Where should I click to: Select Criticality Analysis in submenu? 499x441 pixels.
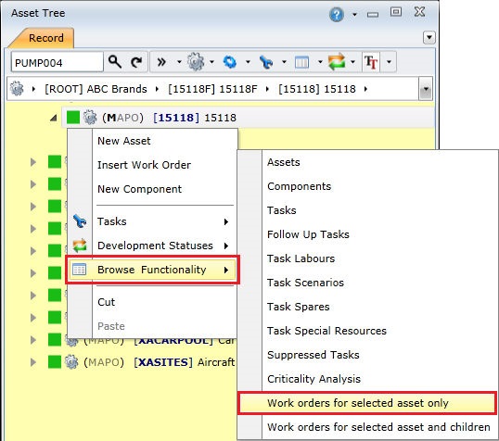[x=313, y=379]
